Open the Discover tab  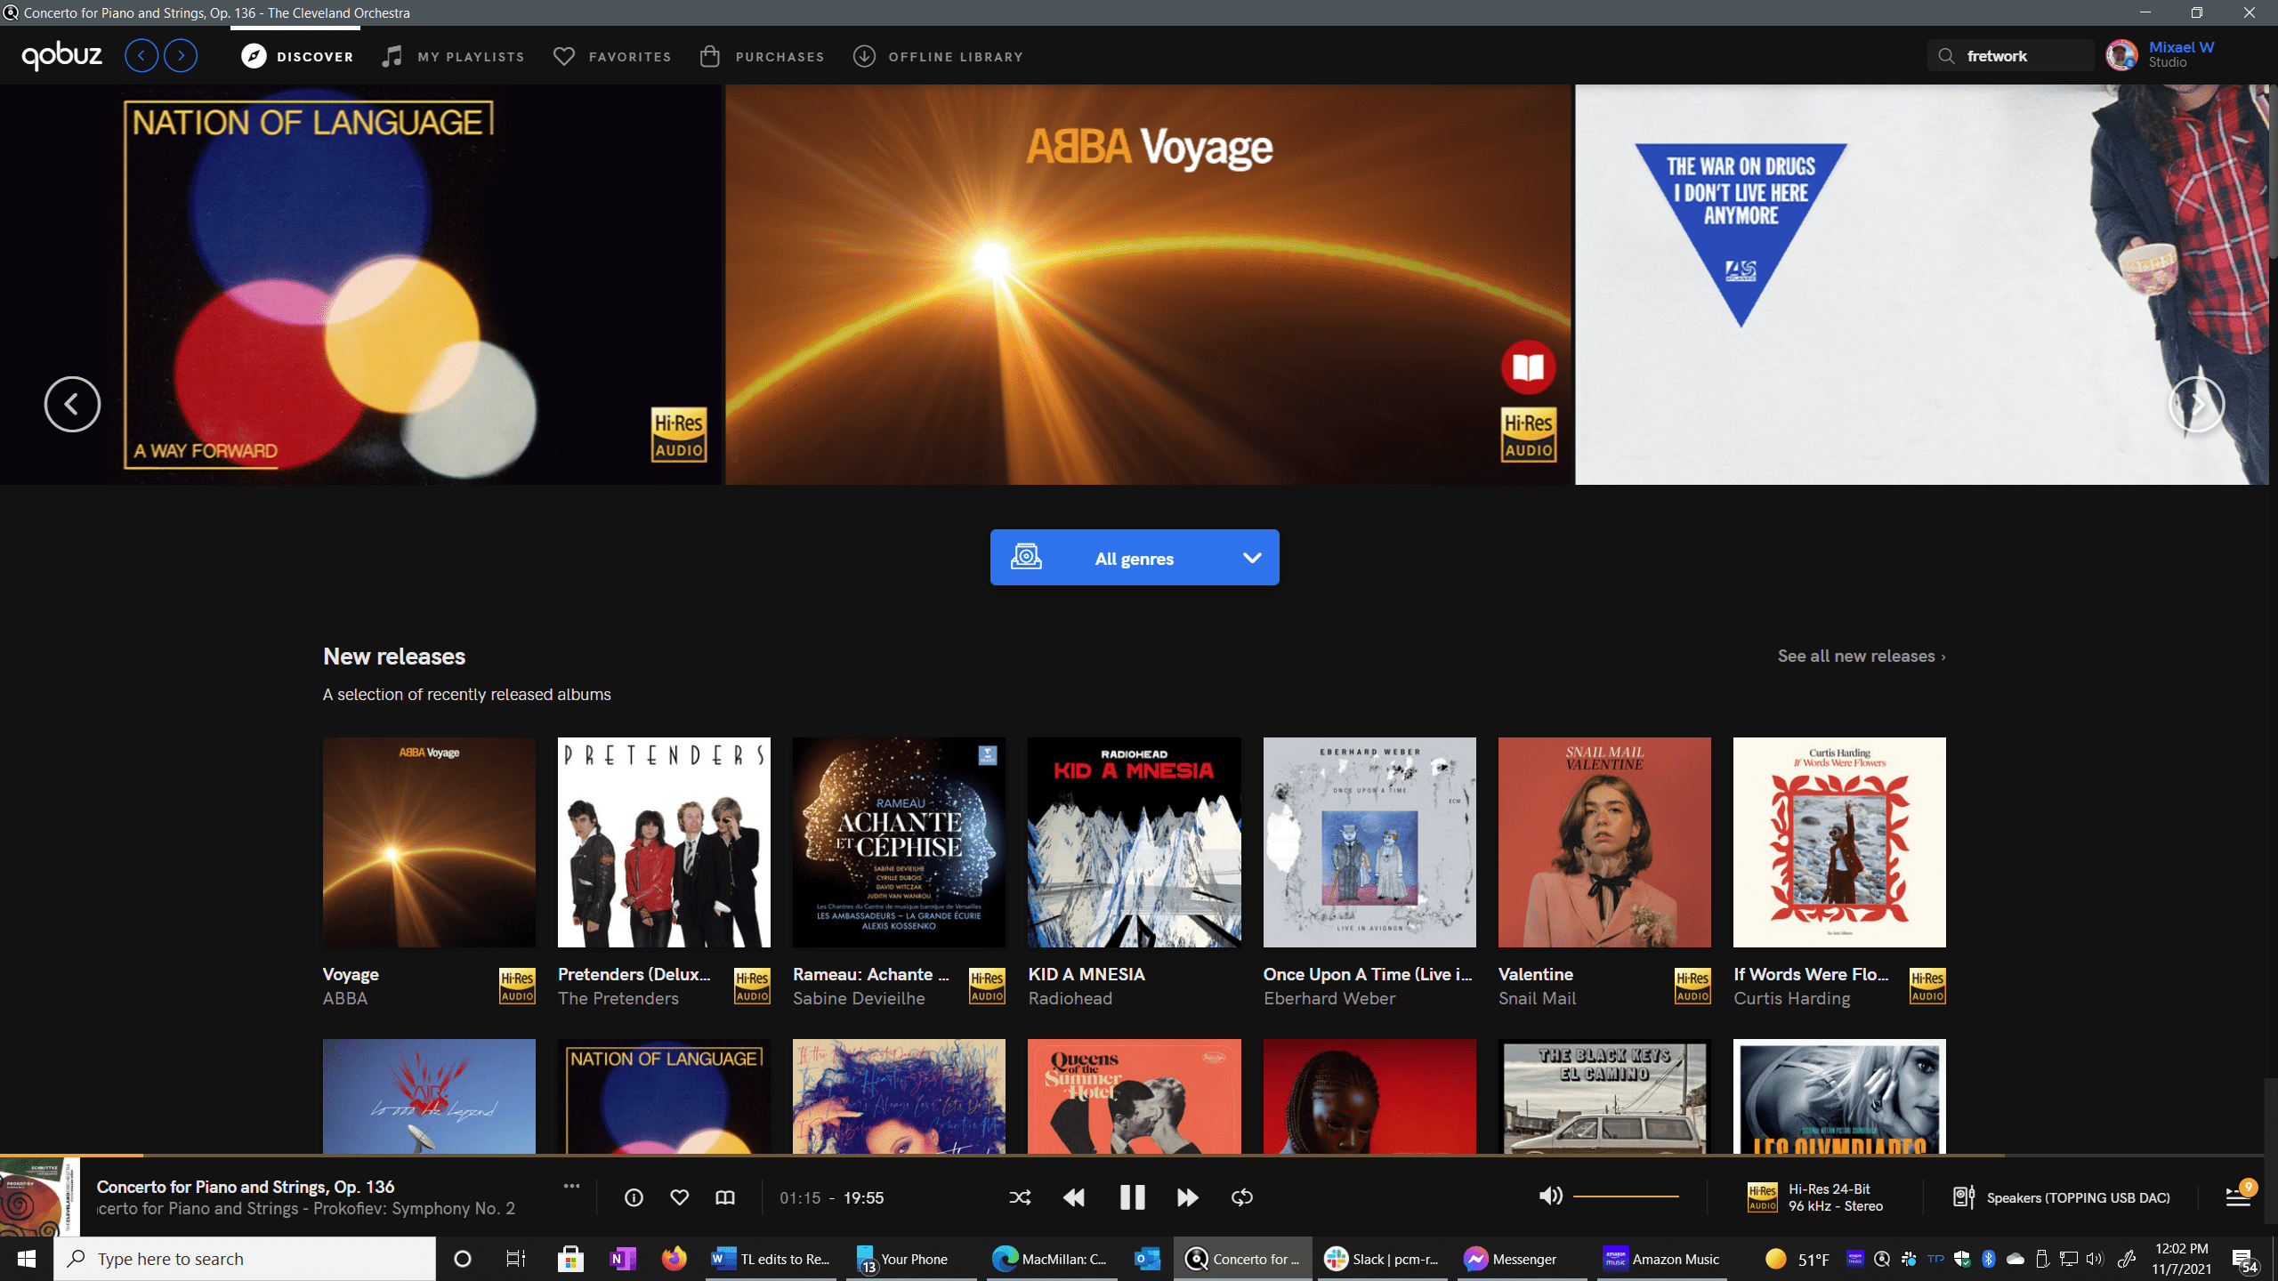pos(297,56)
